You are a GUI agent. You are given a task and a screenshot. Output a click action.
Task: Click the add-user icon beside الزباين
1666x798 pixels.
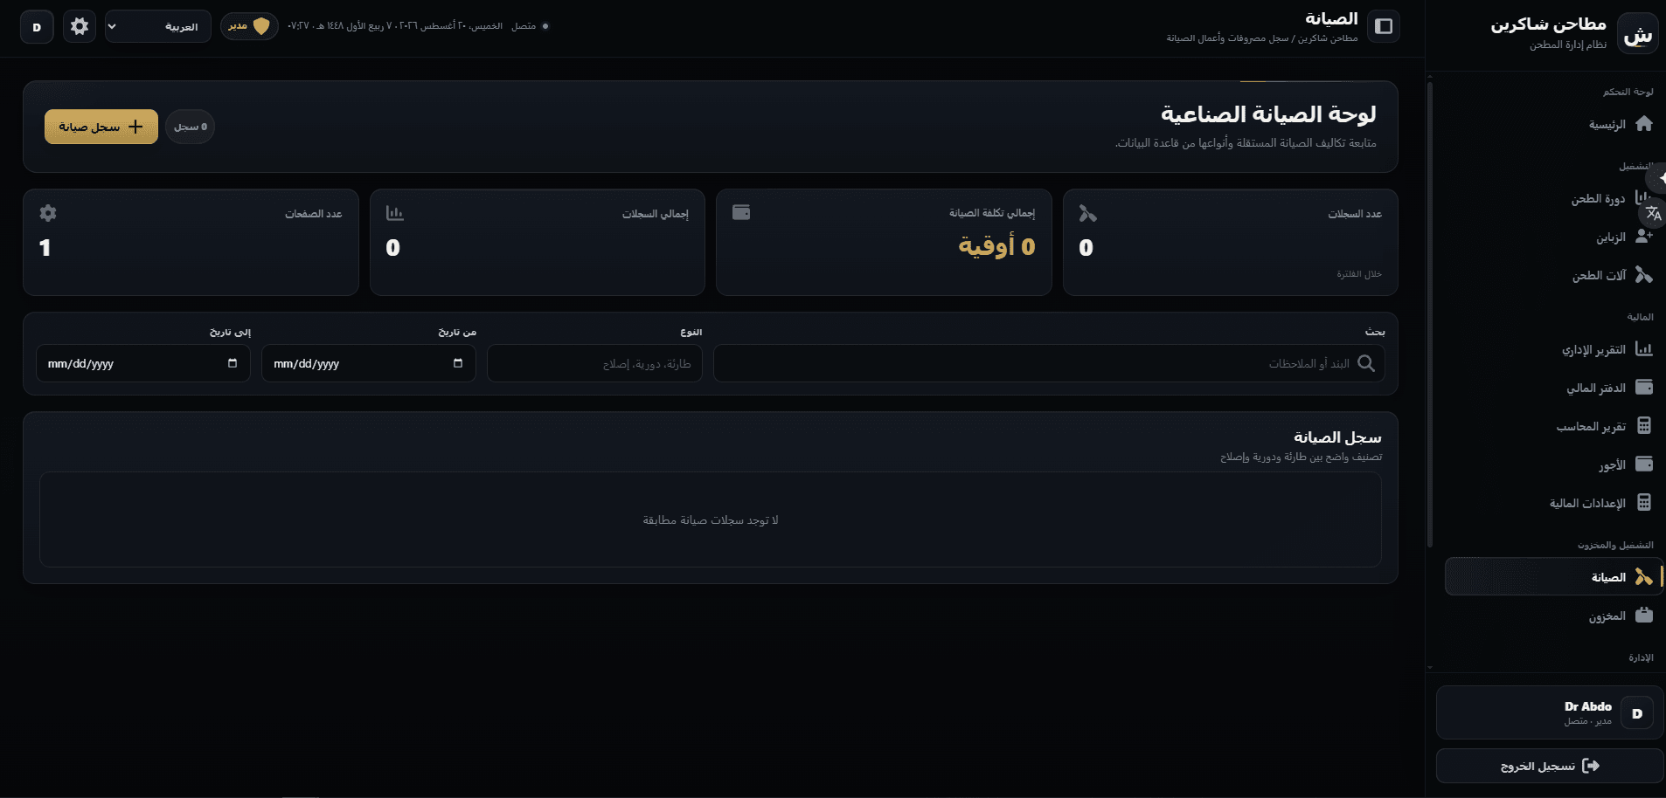pos(1643,237)
